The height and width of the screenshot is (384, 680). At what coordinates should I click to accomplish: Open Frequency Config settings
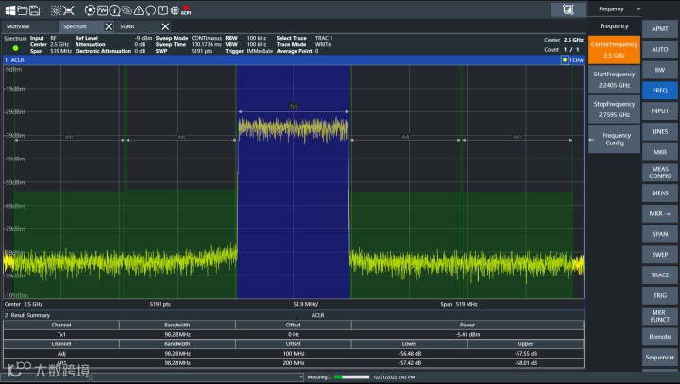(614, 139)
